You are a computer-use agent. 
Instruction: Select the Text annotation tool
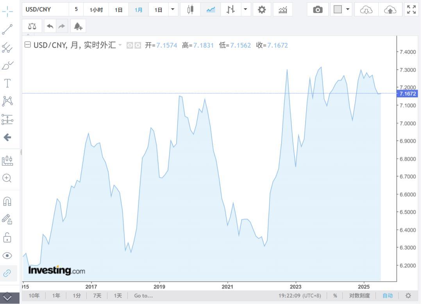point(7,83)
